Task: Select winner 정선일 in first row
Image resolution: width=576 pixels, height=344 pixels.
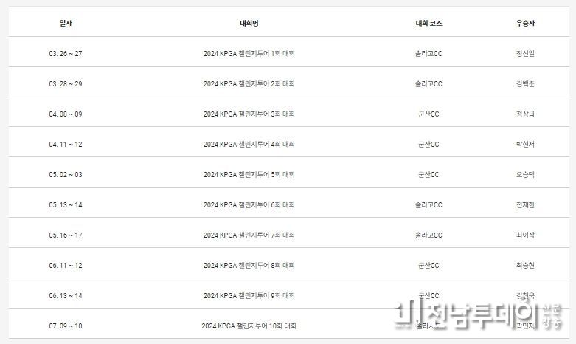Action: click(x=525, y=54)
